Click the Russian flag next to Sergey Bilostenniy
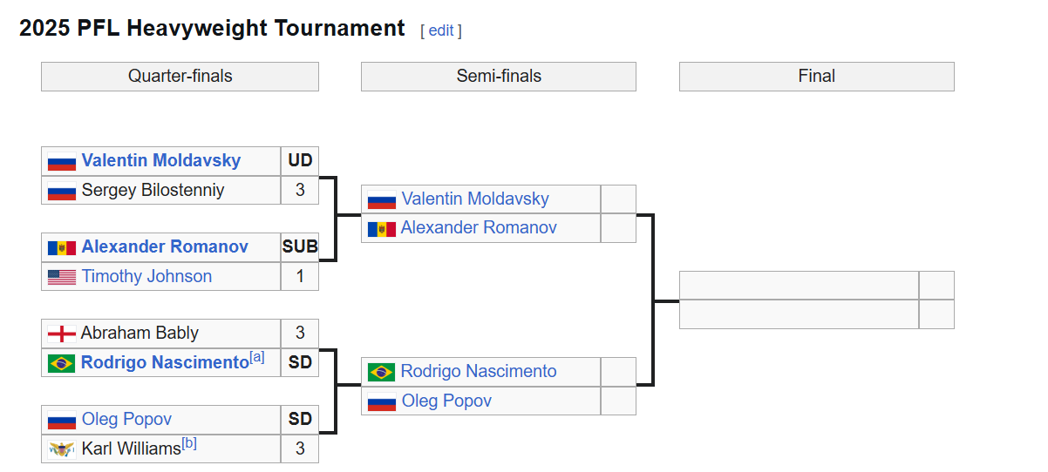 pos(62,191)
